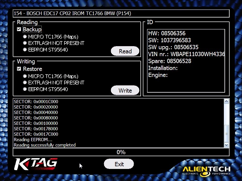Image resolution: width=242 pixels, height=181 pixels.
Task: Uncheck the Backup checkbox under Reading
Action: (x=19, y=29)
